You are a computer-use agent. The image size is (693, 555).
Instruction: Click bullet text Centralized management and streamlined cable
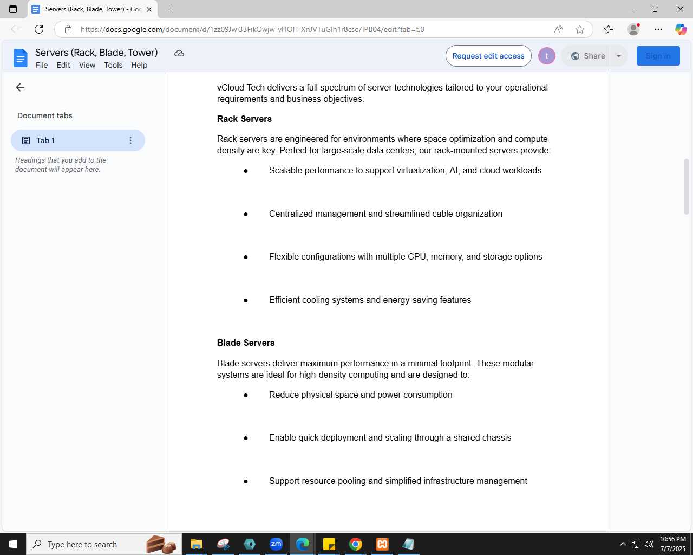(x=385, y=214)
